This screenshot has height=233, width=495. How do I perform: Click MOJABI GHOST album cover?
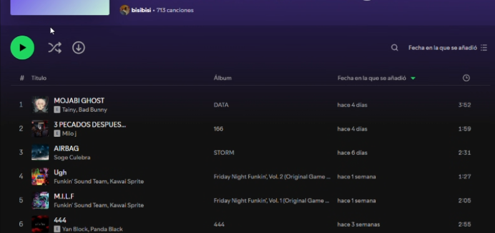pos(40,105)
